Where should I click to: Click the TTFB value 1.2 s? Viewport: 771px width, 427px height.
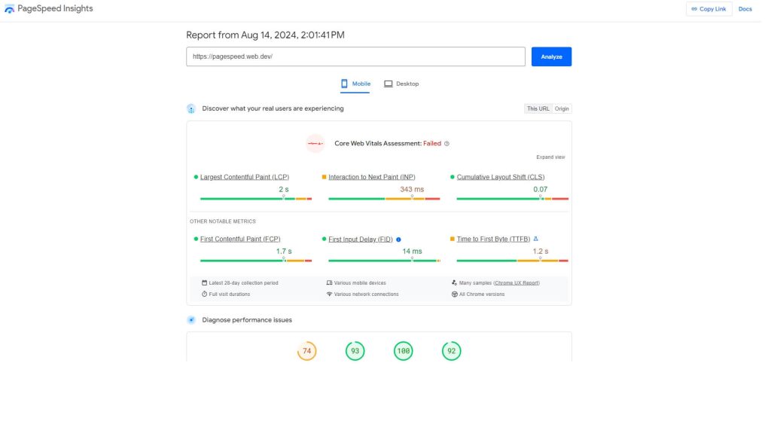[541, 252]
